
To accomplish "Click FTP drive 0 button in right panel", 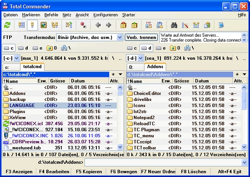I will [x=175, y=48].
